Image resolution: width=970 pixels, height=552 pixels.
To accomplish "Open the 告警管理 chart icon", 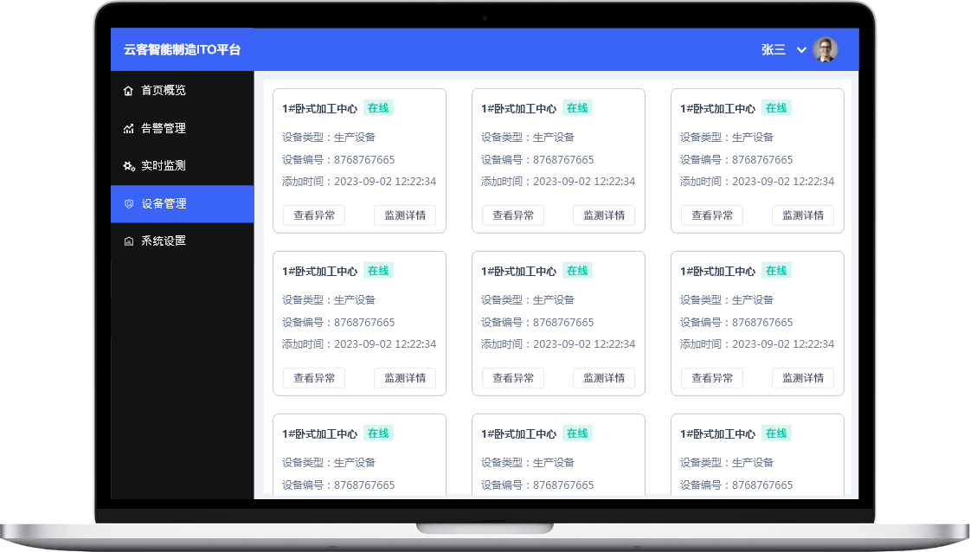I will 128,128.
